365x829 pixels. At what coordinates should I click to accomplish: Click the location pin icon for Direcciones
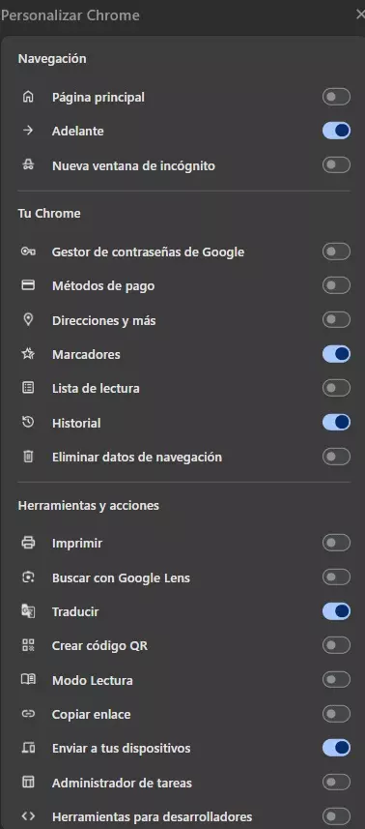(x=28, y=320)
